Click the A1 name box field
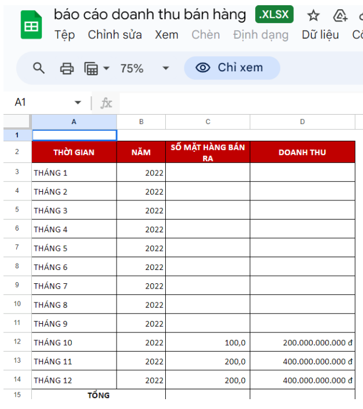The width and height of the screenshot is (363, 409). coord(47,102)
